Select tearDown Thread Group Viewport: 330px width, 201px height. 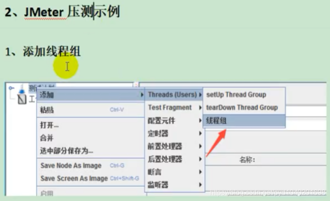click(244, 108)
